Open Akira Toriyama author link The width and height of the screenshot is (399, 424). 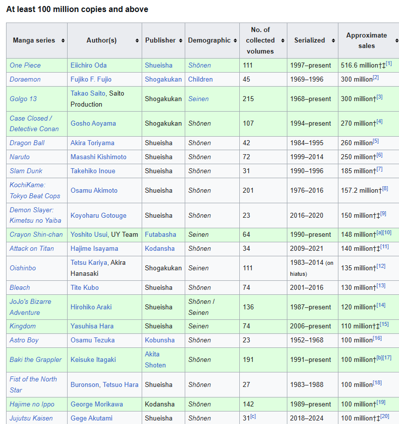[x=92, y=143]
